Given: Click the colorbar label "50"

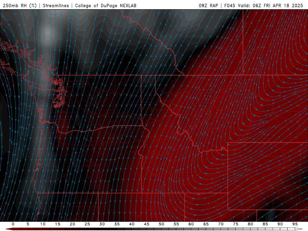Looking at the screenshot, I should pos(161,224).
